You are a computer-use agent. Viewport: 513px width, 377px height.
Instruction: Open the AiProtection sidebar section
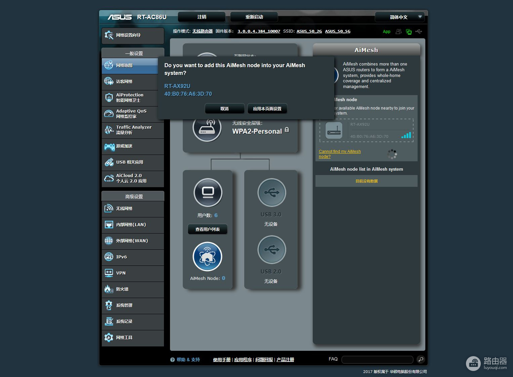tap(133, 98)
